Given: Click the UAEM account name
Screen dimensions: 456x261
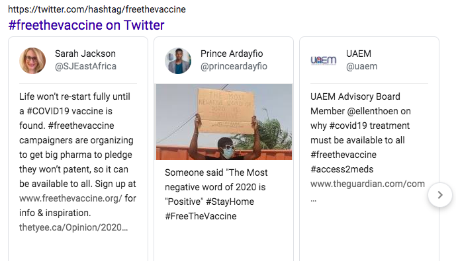Looking at the screenshot, I should click(359, 54).
